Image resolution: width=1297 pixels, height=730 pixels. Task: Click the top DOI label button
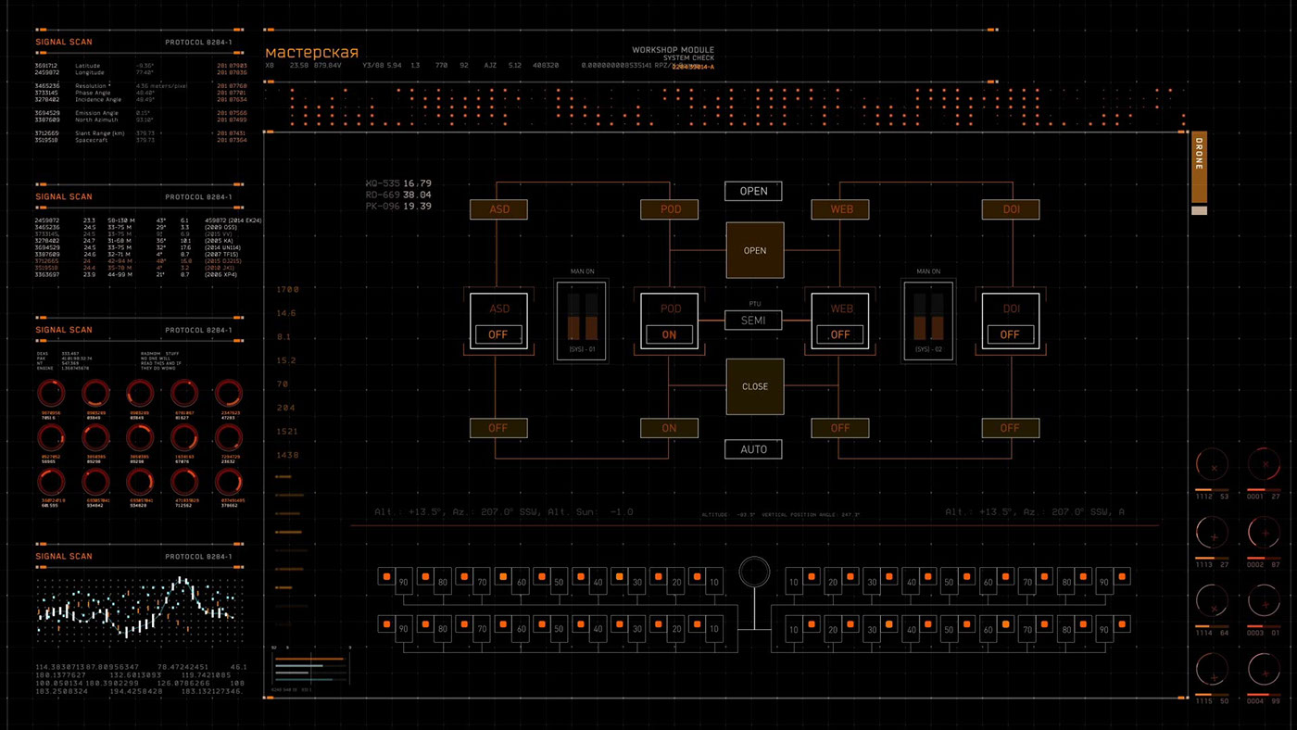1011,209
